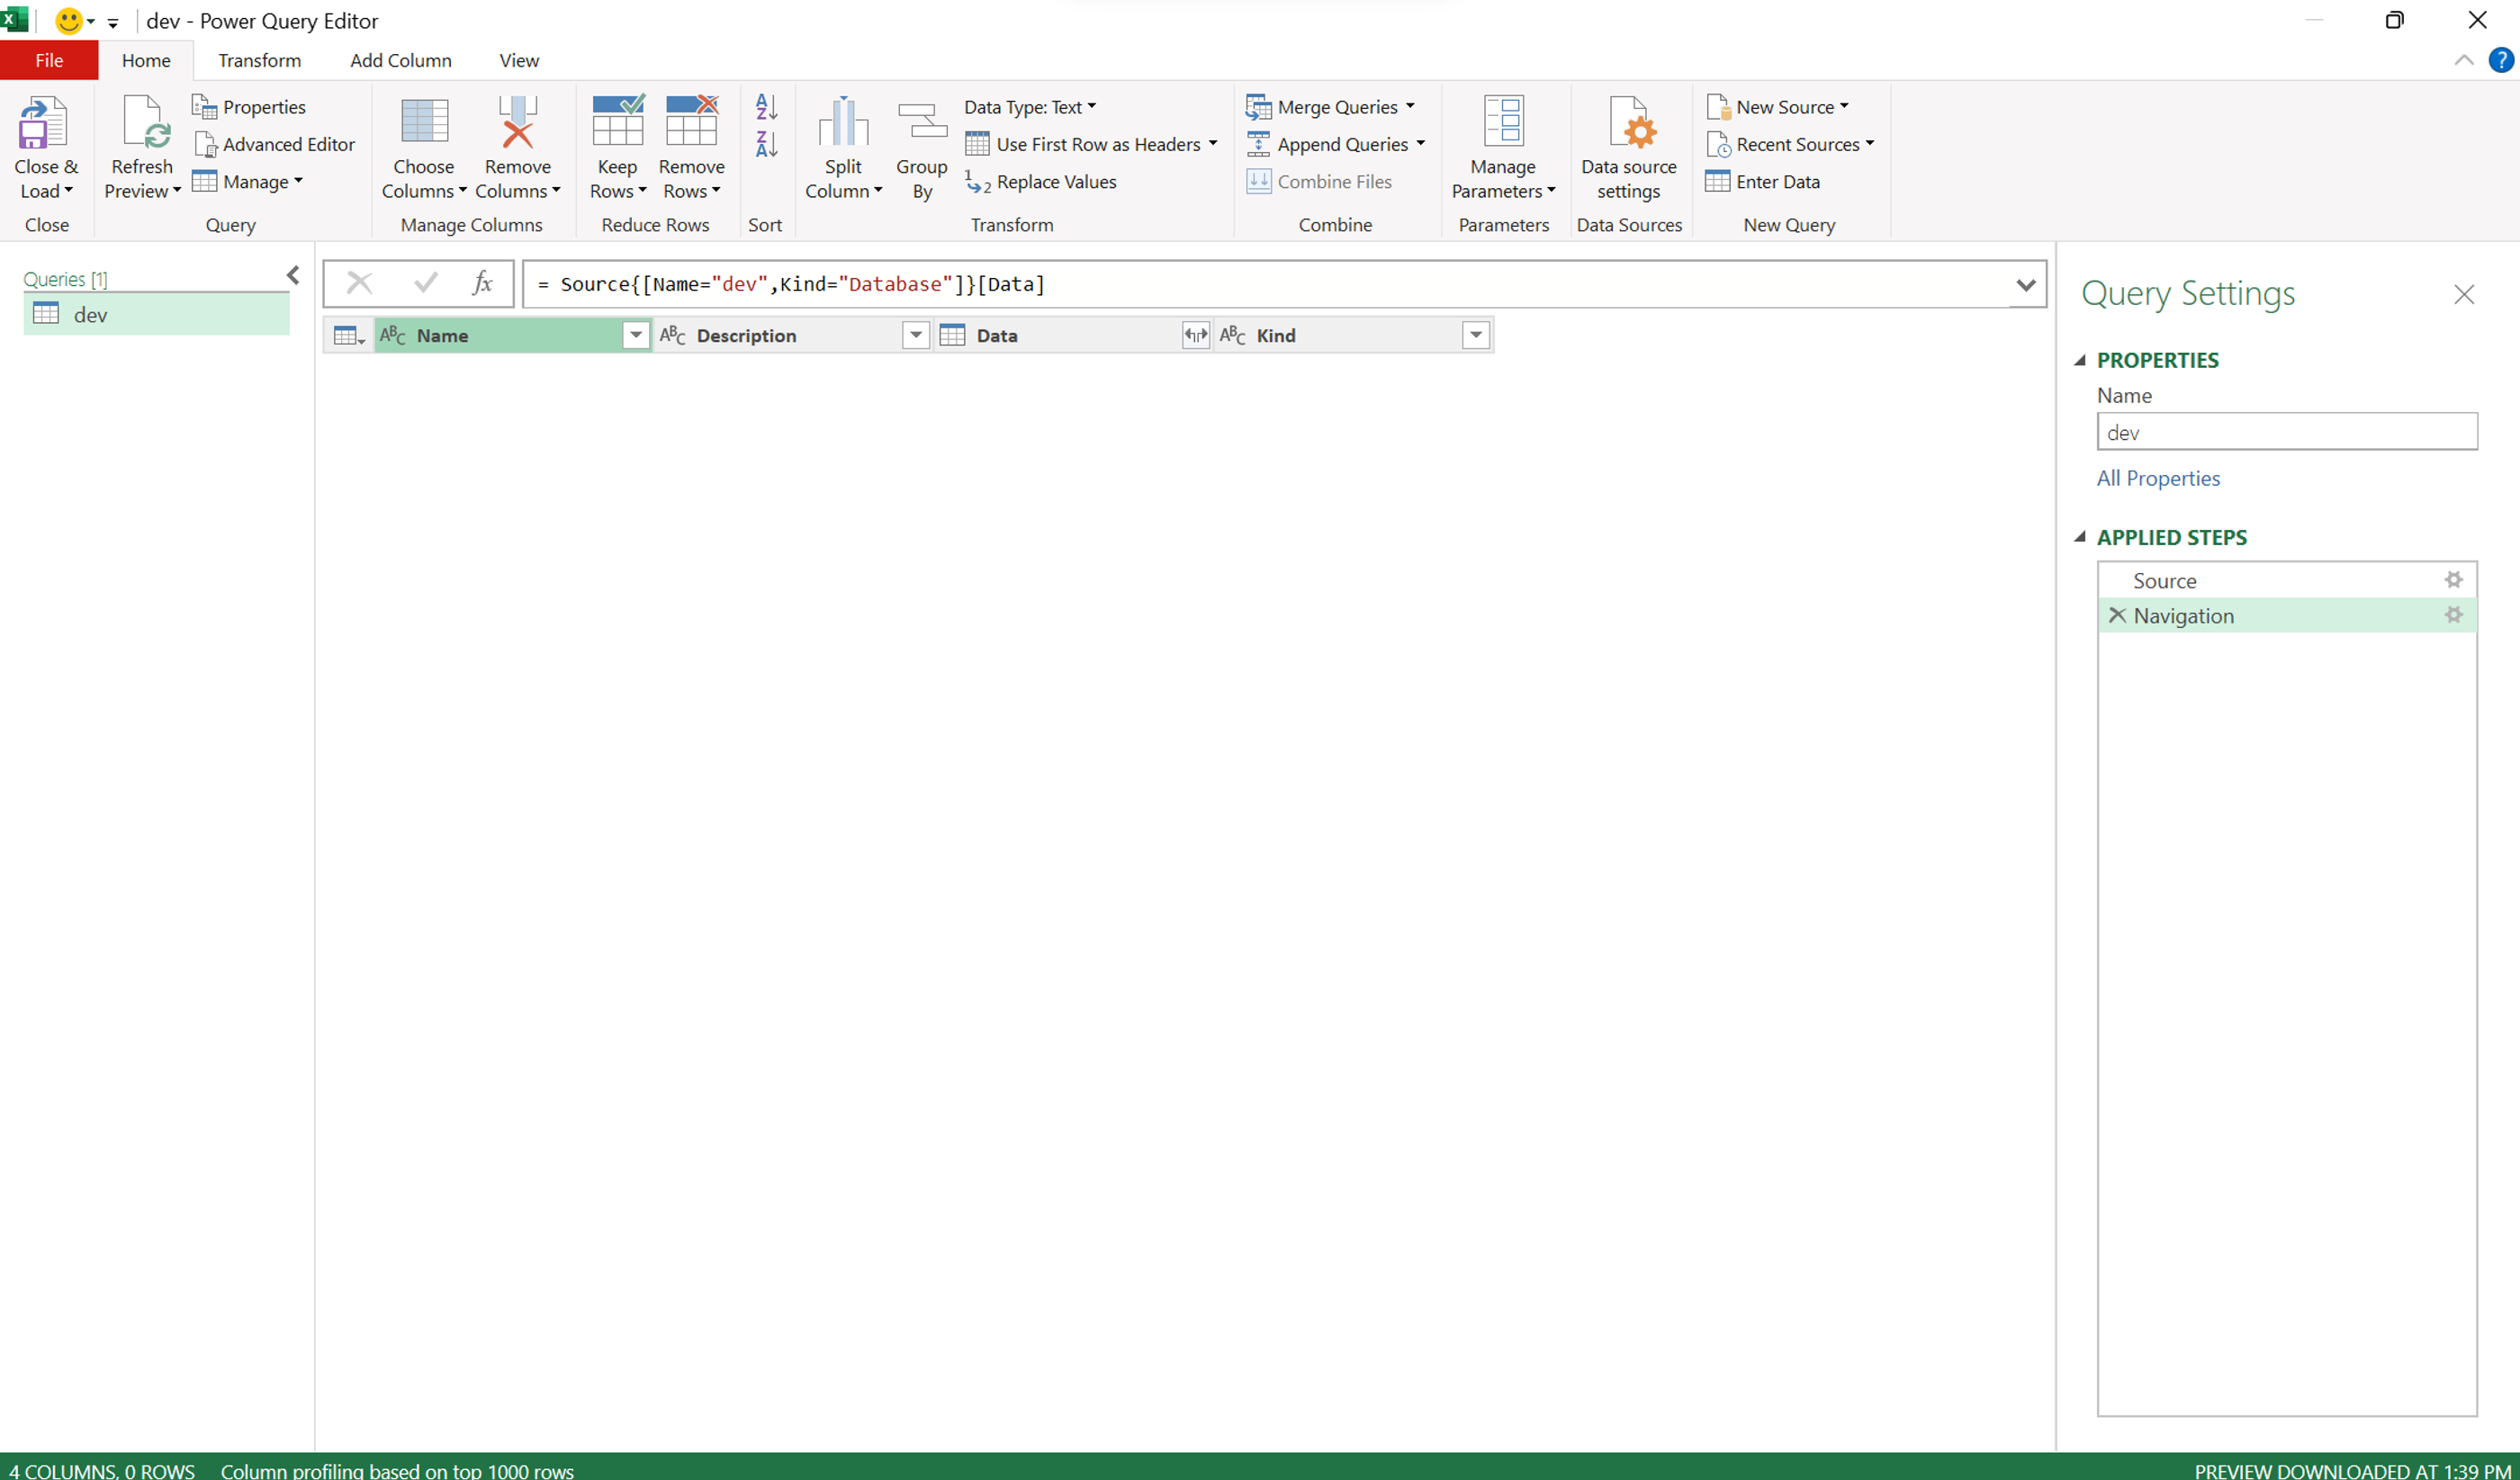The image size is (2520, 1480).
Task: Expand the Data column
Action: 1195,336
